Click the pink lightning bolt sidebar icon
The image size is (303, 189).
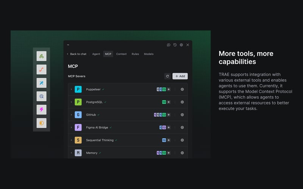41,110
